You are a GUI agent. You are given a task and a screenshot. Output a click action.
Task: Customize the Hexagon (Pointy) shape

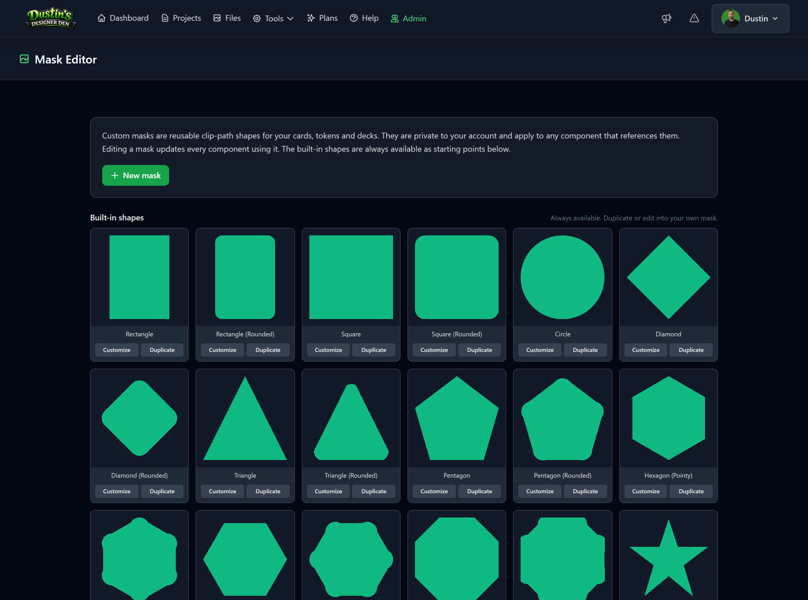[x=646, y=491]
